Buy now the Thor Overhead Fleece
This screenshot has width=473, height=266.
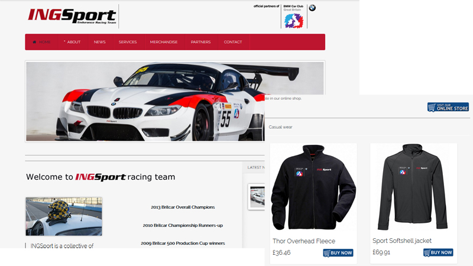click(338, 253)
